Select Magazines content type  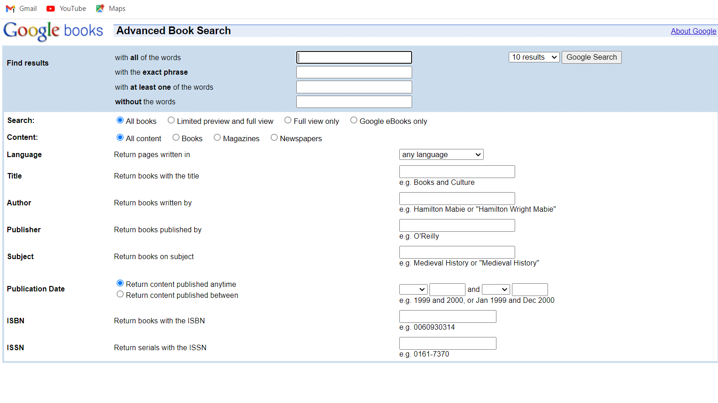click(217, 138)
